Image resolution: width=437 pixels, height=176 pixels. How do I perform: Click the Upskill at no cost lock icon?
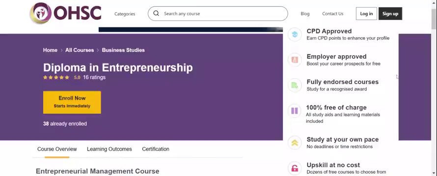coord(295,168)
